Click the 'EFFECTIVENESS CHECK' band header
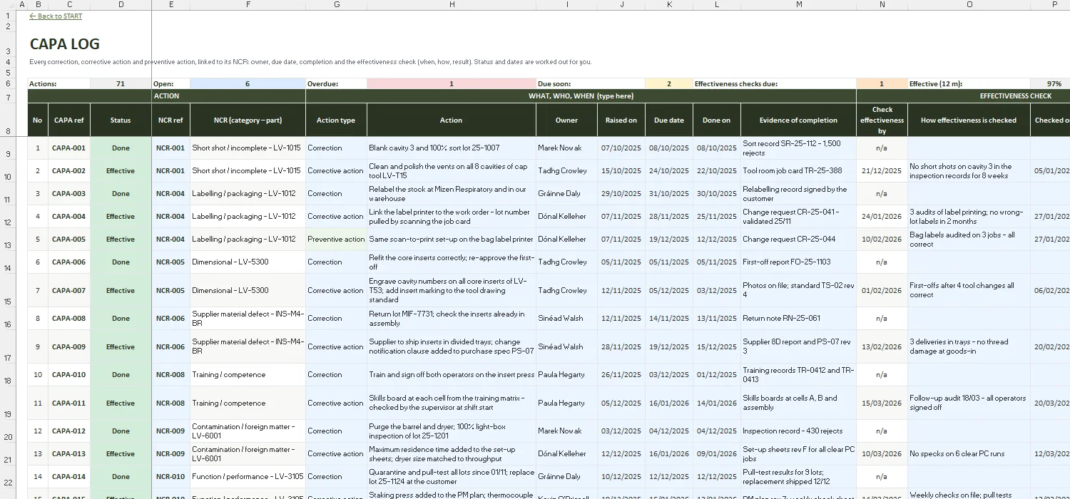Image resolution: width=1070 pixels, height=499 pixels. click(x=1015, y=96)
